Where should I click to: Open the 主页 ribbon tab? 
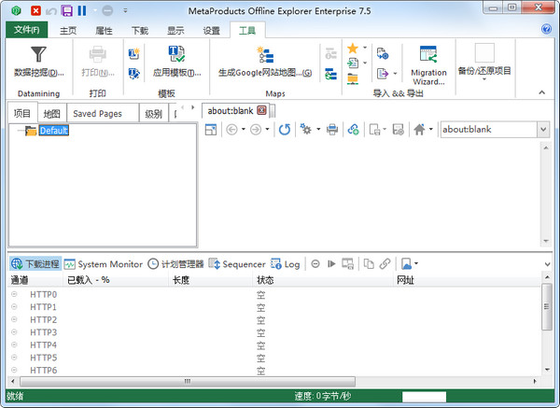pos(68,31)
